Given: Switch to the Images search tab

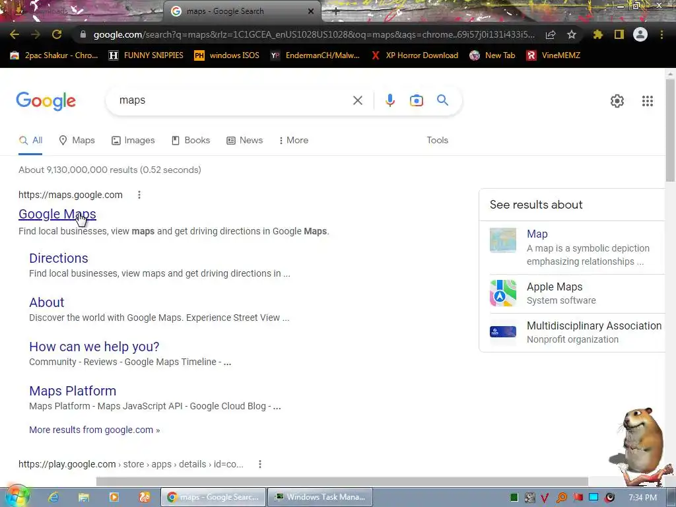Looking at the screenshot, I should [x=133, y=141].
